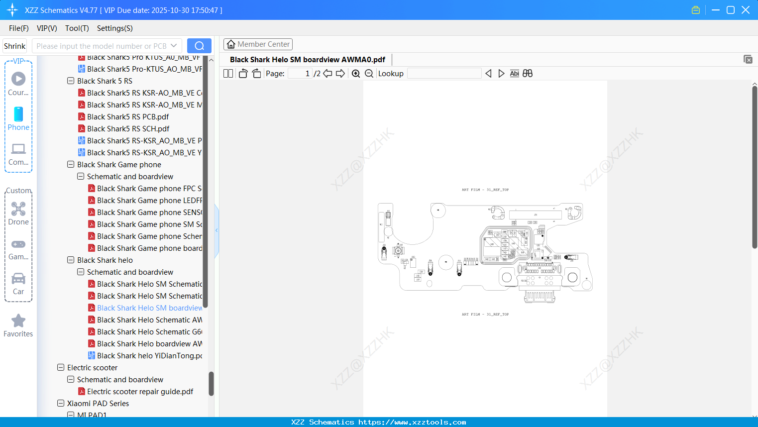The width and height of the screenshot is (758, 427).
Task: Click the Shrink button to hide sidebar
Action: [14, 45]
